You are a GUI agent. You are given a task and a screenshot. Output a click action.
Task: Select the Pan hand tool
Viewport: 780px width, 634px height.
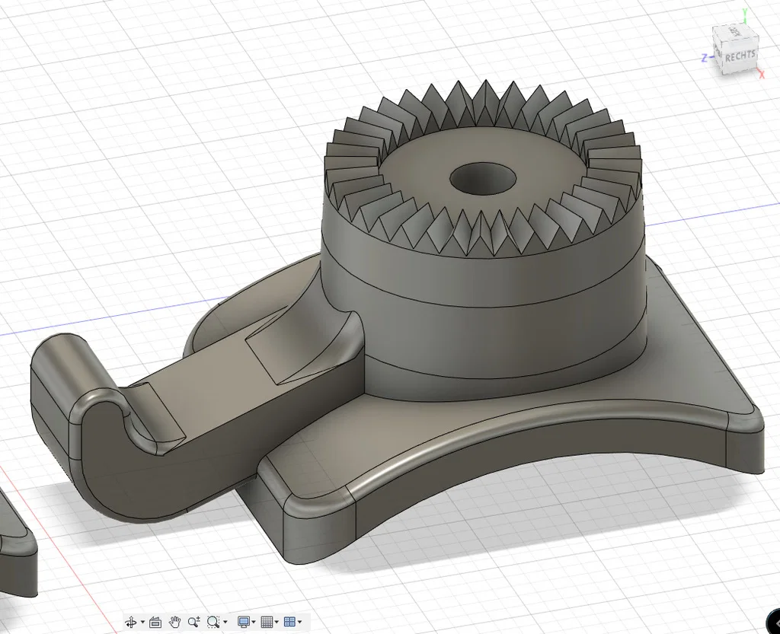(x=174, y=622)
